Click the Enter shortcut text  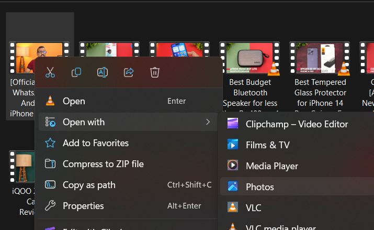[176, 101]
